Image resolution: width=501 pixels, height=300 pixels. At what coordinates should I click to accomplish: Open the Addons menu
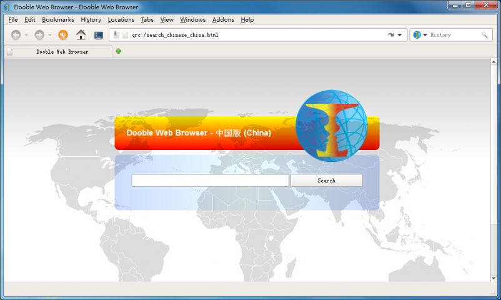pos(223,19)
